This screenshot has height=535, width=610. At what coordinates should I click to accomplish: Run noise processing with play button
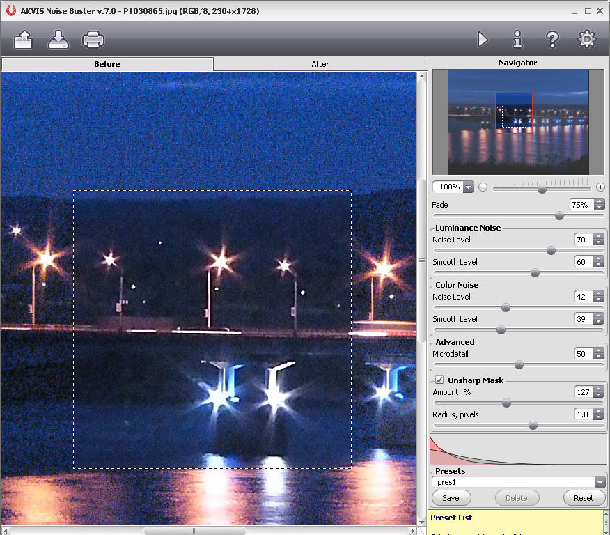click(483, 40)
